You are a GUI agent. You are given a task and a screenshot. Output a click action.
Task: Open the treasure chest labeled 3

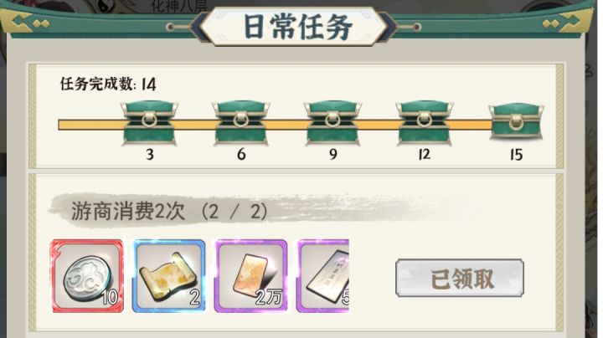(149, 123)
